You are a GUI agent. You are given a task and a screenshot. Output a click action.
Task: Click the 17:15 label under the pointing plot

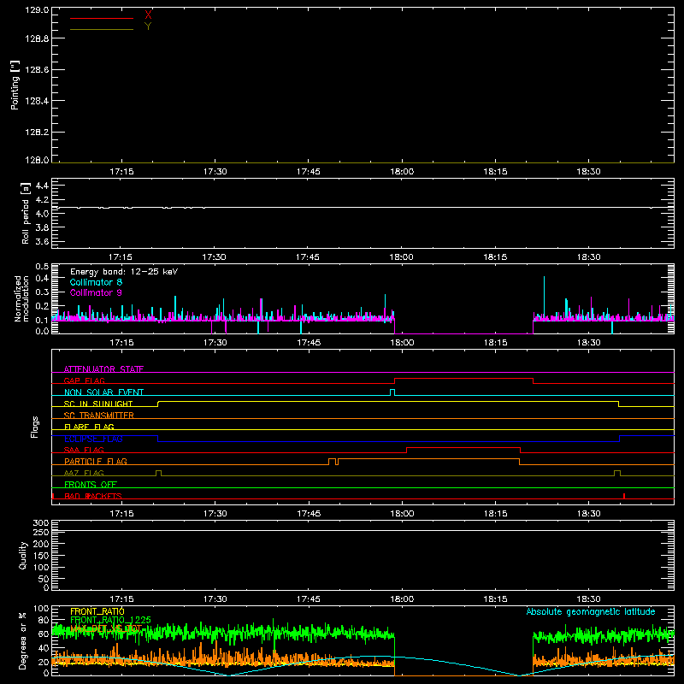coord(121,172)
